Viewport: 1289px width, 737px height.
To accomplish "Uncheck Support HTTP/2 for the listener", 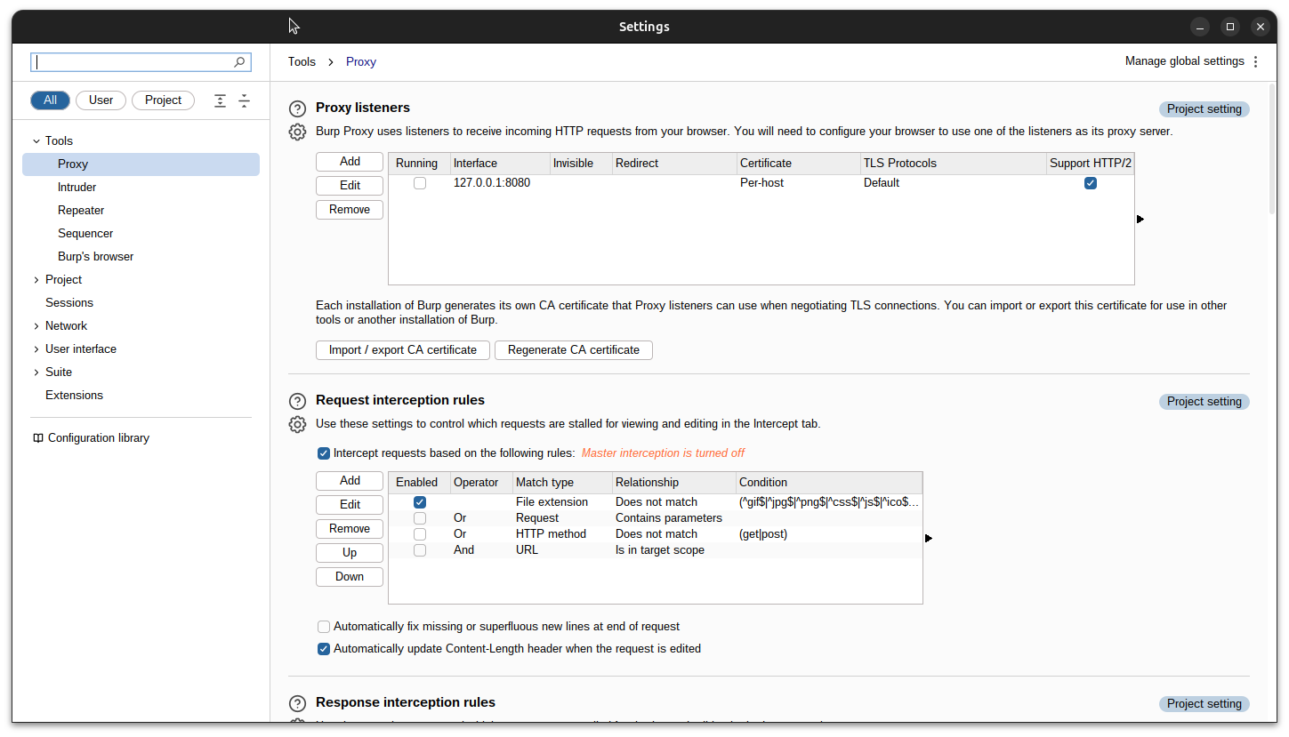I will [1091, 183].
